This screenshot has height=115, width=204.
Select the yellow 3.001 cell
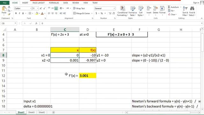pos(88,76)
